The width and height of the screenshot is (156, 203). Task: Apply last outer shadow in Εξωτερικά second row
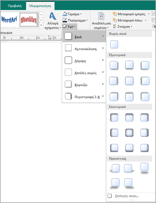coord(145,81)
